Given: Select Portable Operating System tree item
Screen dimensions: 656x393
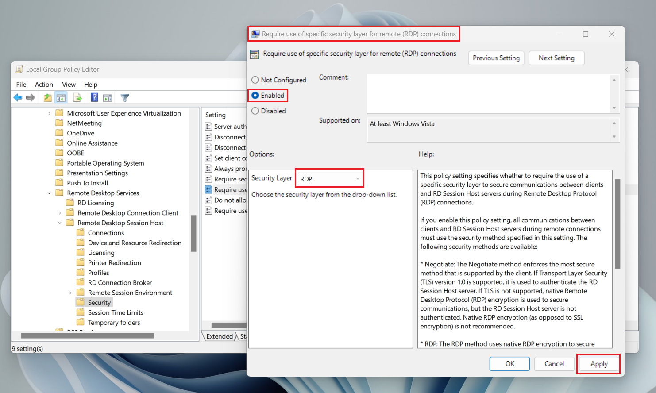Looking at the screenshot, I should pos(105,163).
